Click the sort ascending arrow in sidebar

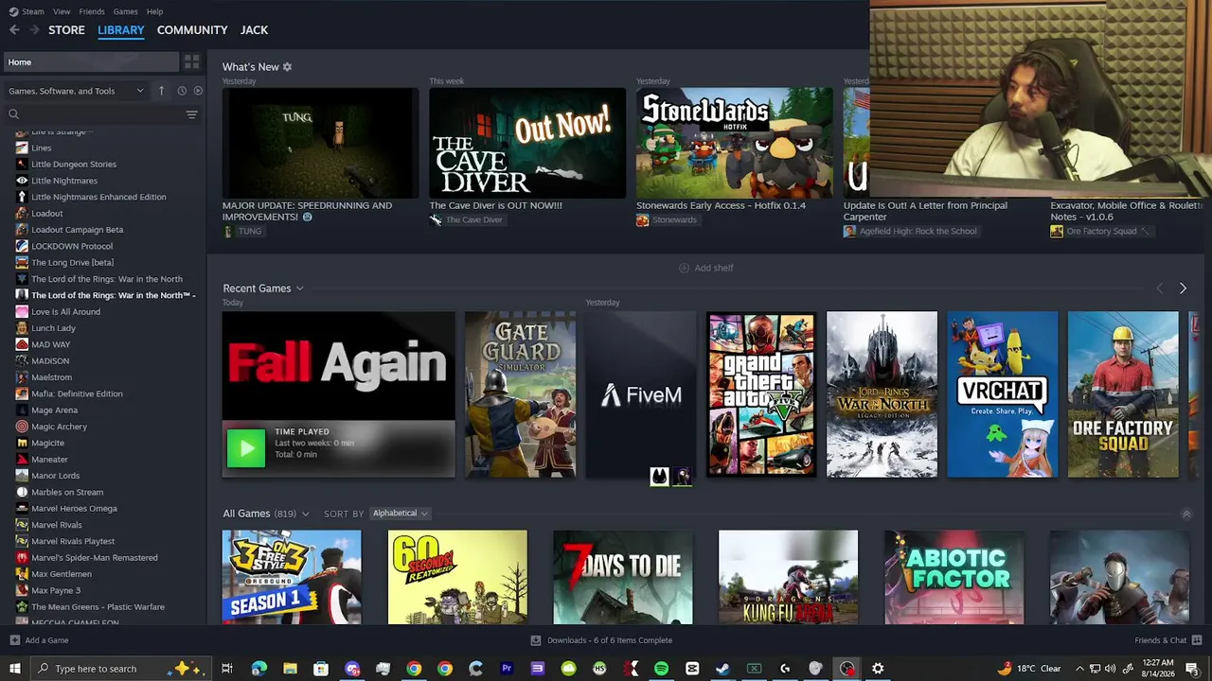(162, 91)
